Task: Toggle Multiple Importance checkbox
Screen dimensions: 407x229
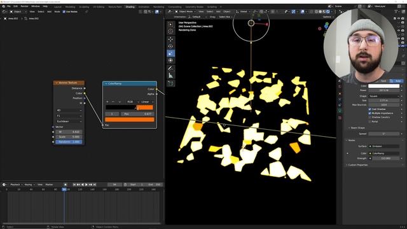Action: pyautogui.click(x=369, y=113)
